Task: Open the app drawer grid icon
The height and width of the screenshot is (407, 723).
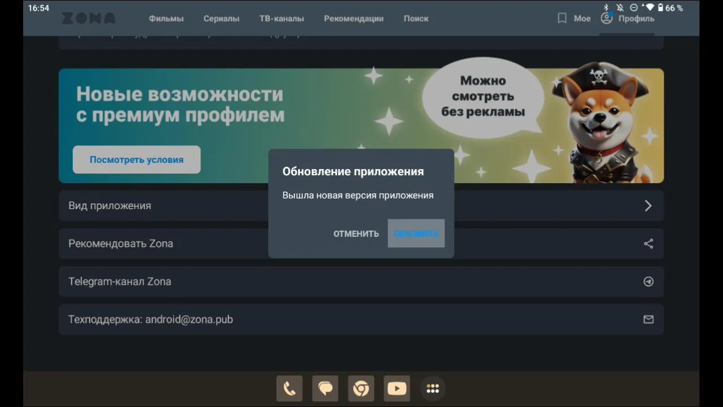Action: point(433,388)
